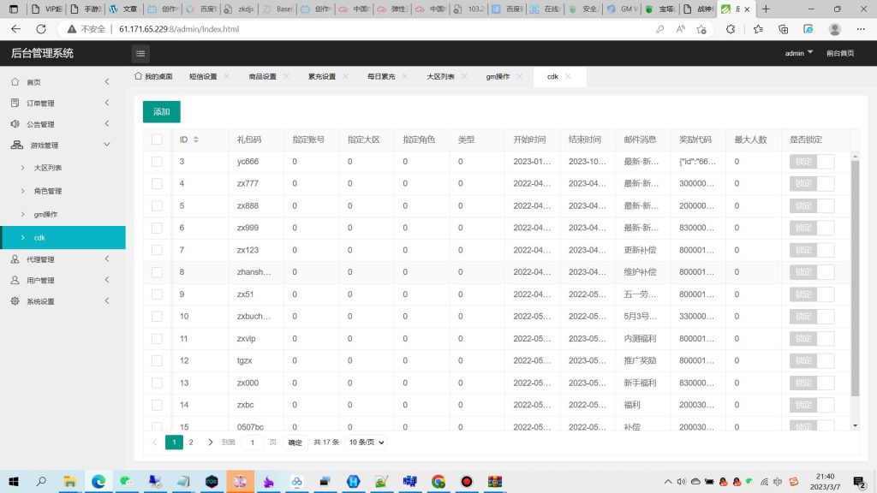Viewport: 877px width, 493px height.
Task: Check the row checkbox for 礼包码 yc666
Action: coord(158,161)
